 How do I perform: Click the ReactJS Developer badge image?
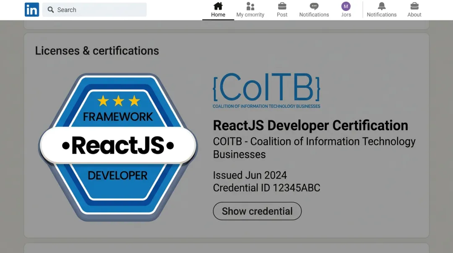pyautogui.click(x=118, y=147)
